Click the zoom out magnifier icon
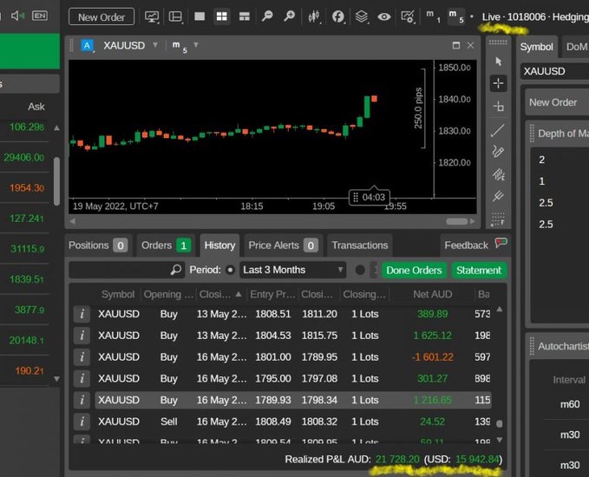This screenshot has height=477, width=589. (x=267, y=16)
